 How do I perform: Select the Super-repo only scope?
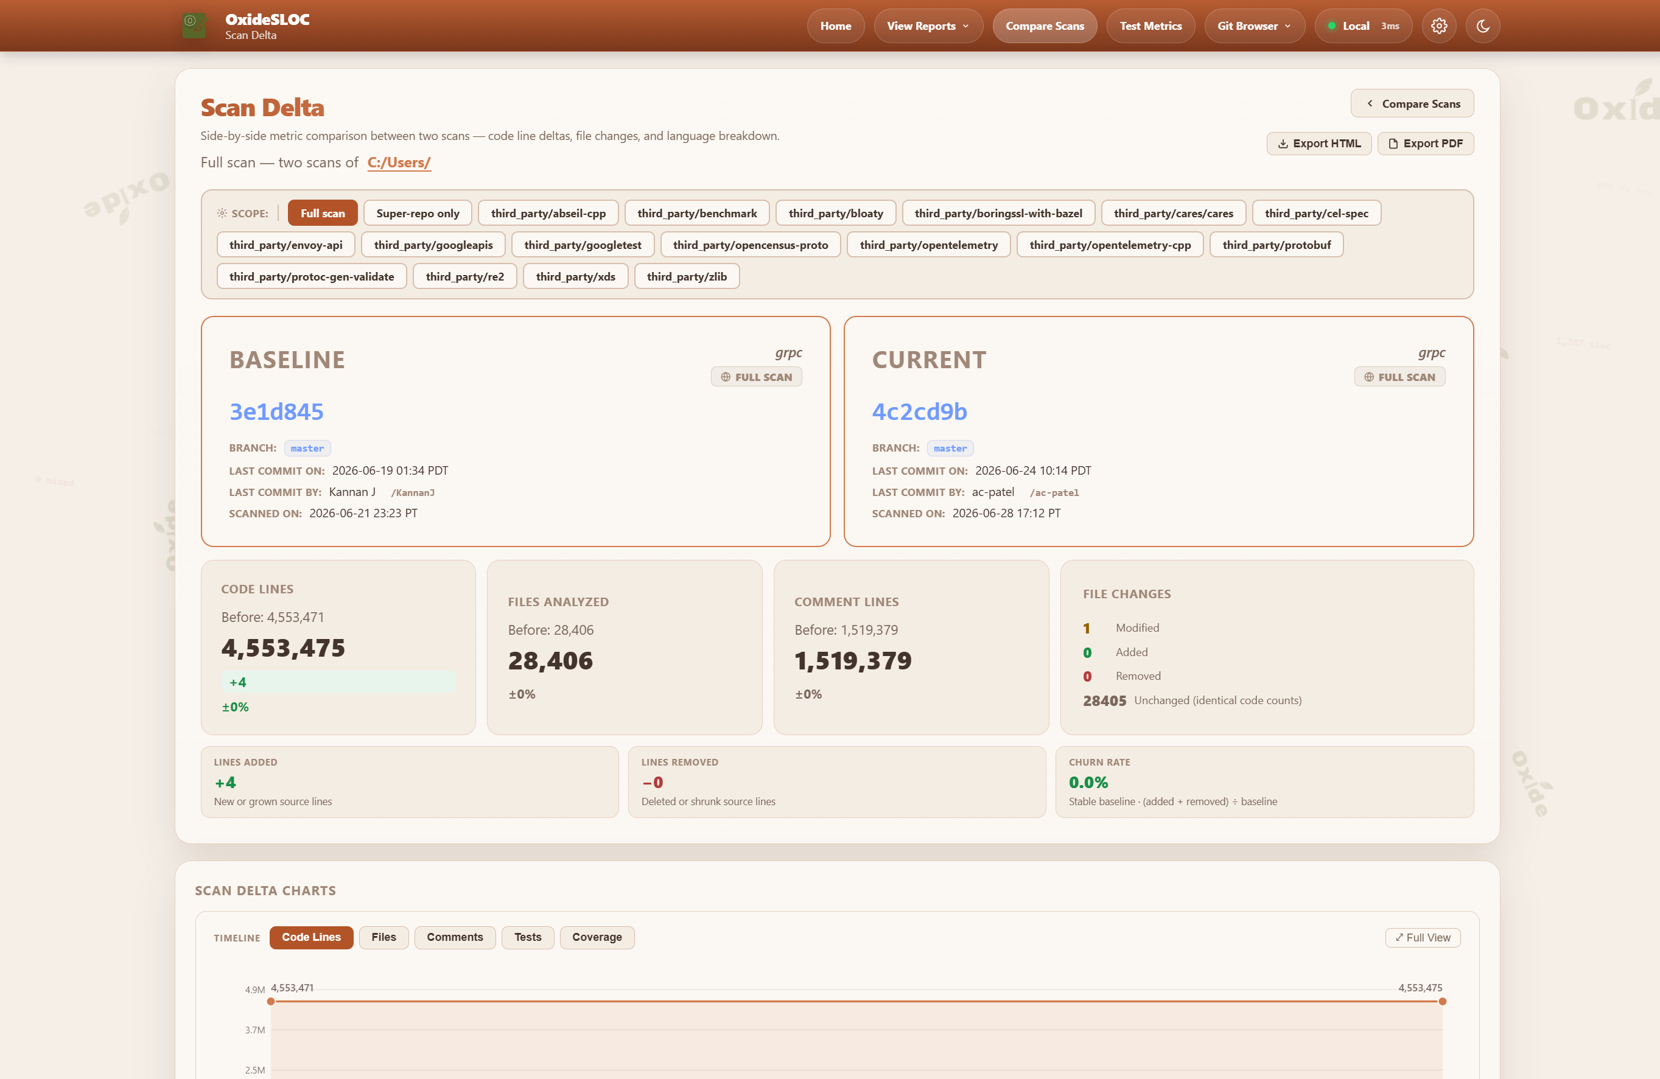click(x=418, y=214)
